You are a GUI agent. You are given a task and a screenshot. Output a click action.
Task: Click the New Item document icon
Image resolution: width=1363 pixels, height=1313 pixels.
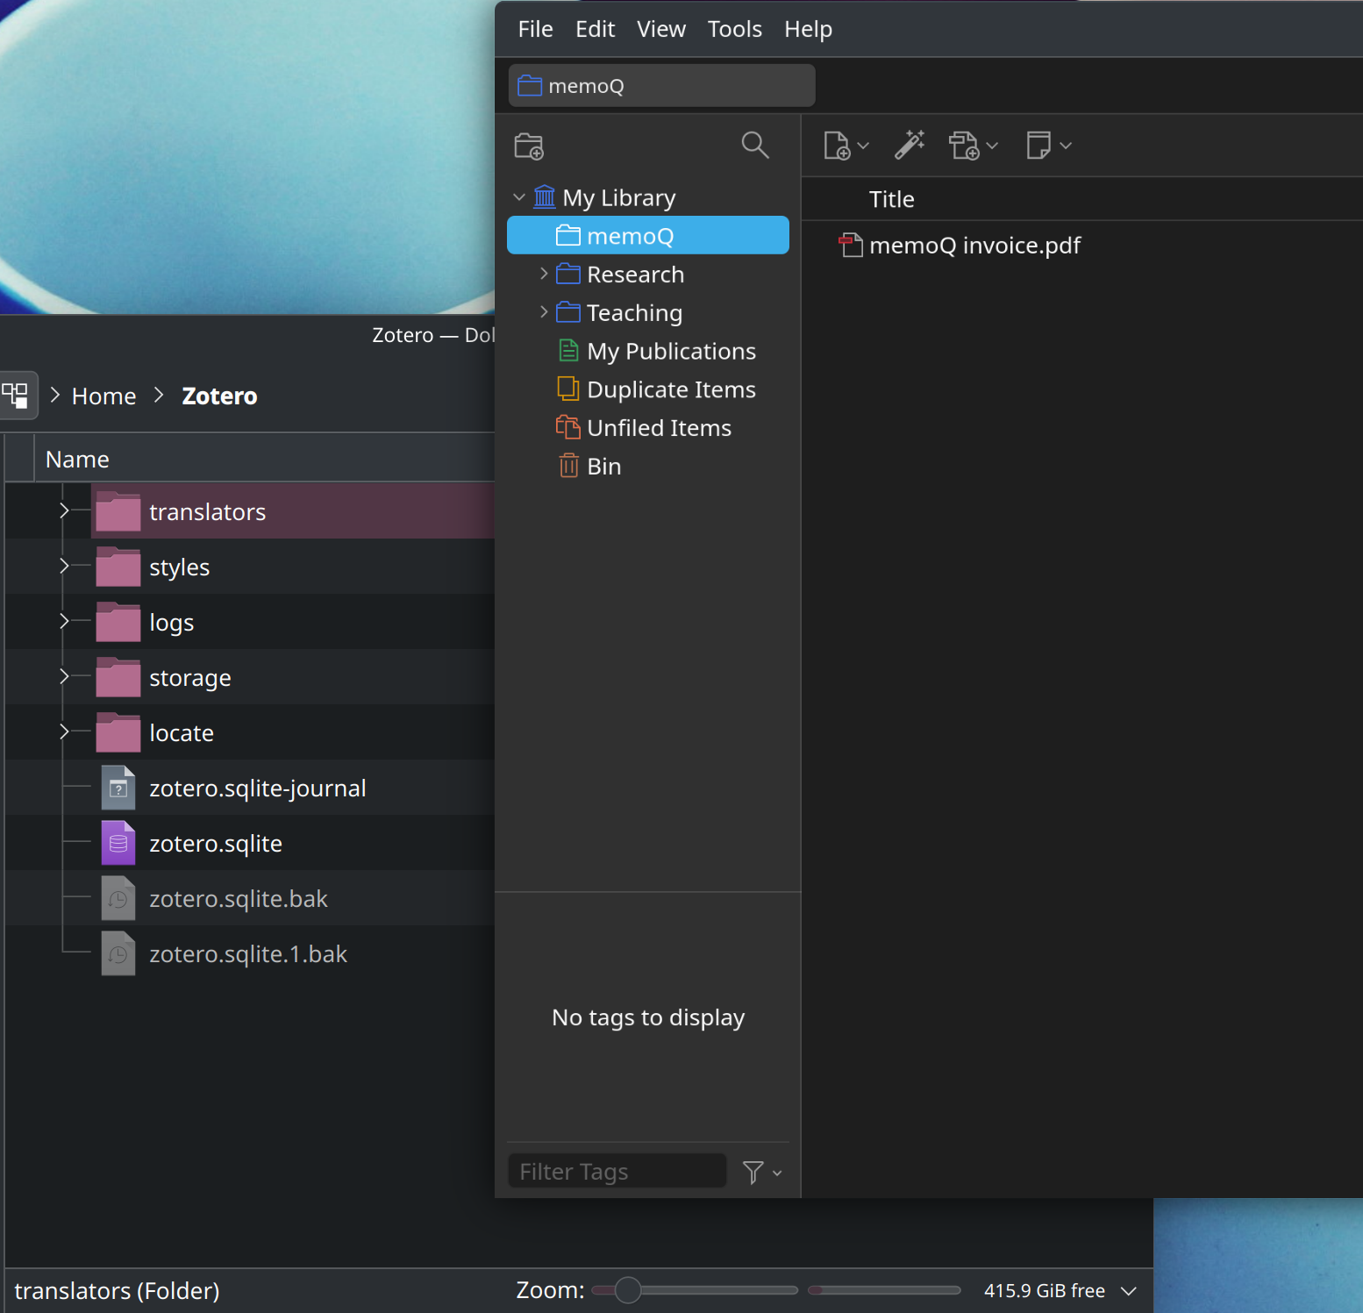[837, 146]
